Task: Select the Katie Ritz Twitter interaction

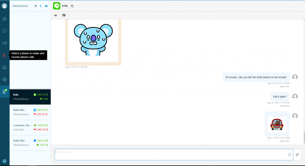Action: point(30,112)
